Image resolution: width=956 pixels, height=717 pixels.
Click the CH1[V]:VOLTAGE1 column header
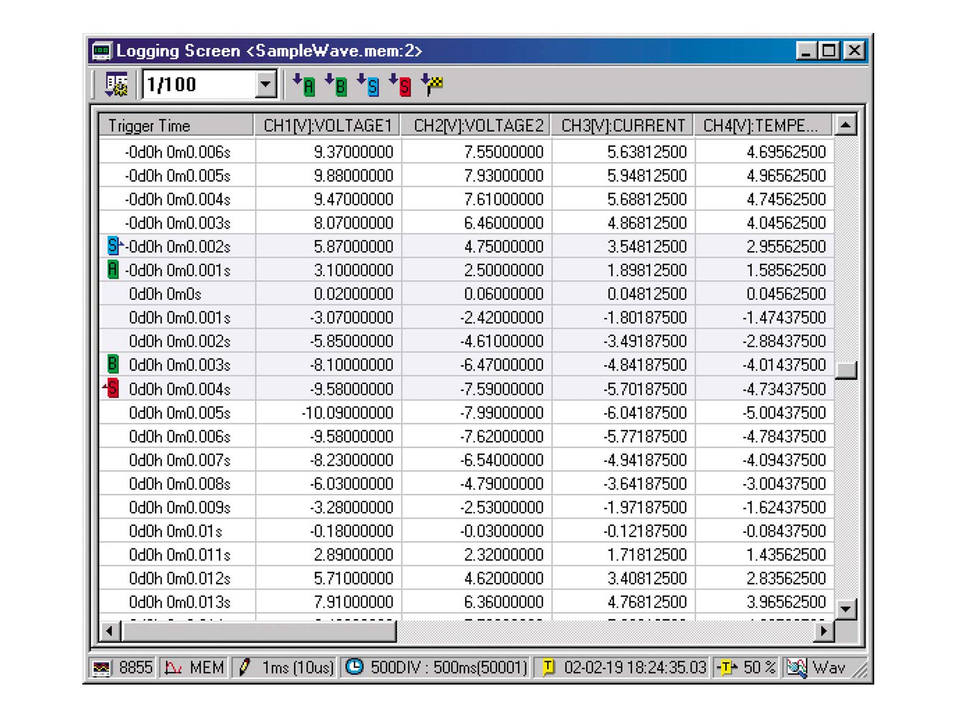tap(327, 126)
